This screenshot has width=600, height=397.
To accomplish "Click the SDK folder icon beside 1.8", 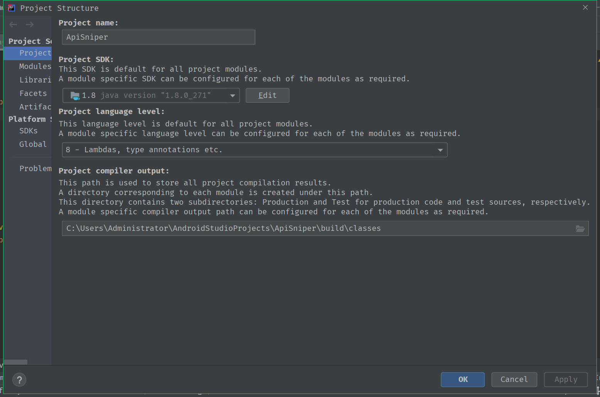I will [74, 95].
